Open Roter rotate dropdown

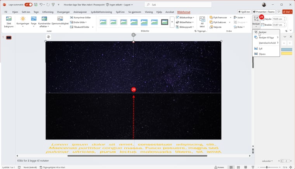tap(239, 27)
